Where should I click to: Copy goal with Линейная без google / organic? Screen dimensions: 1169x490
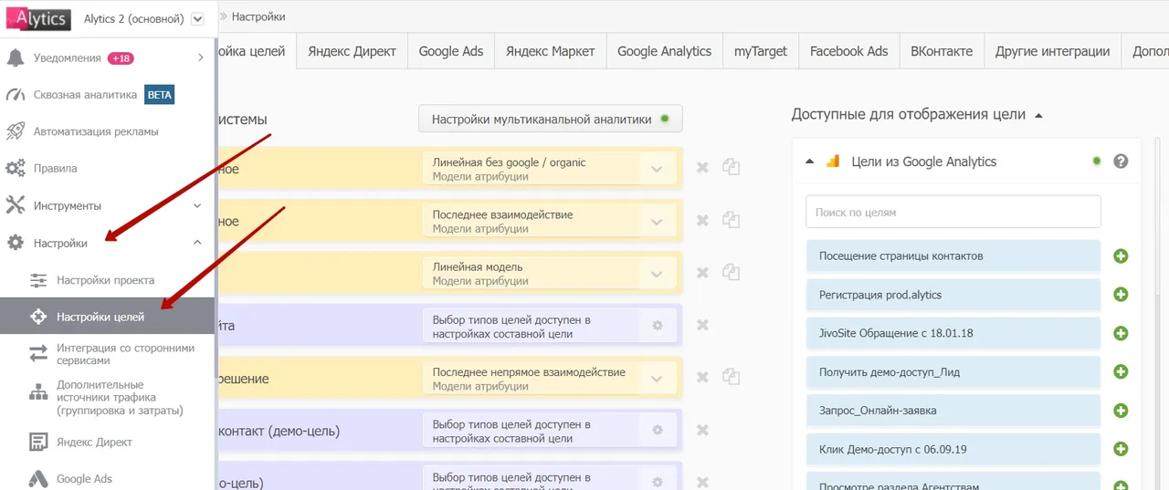coord(731,167)
